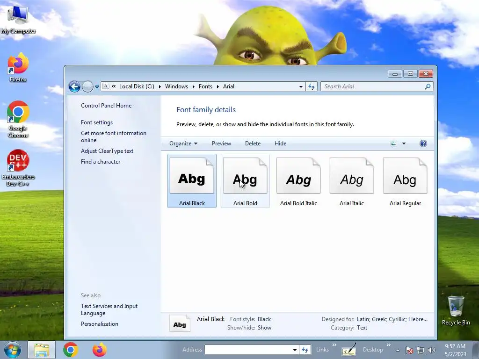This screenshot has width=479, height=359.
Task: Get more font information online
Action: pos(113,136)
